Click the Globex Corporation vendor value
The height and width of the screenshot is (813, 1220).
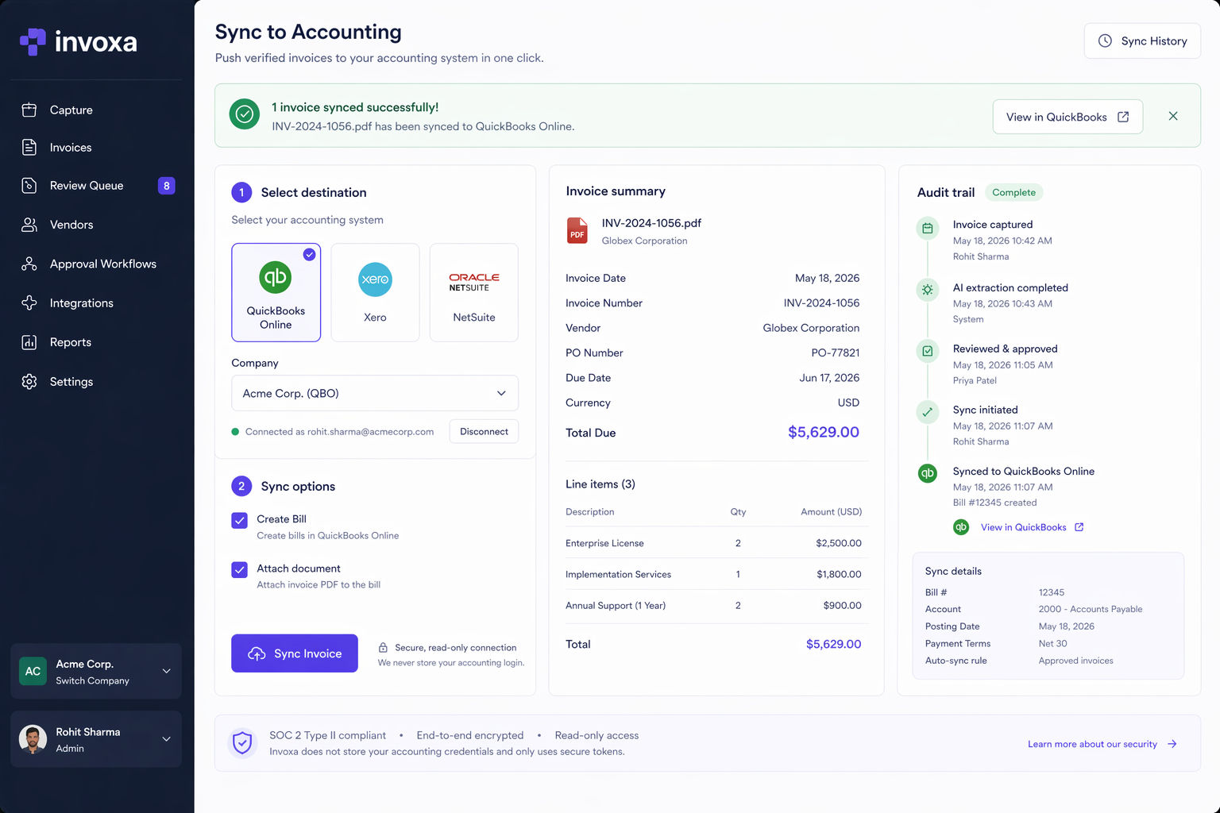tap(811, 328)
